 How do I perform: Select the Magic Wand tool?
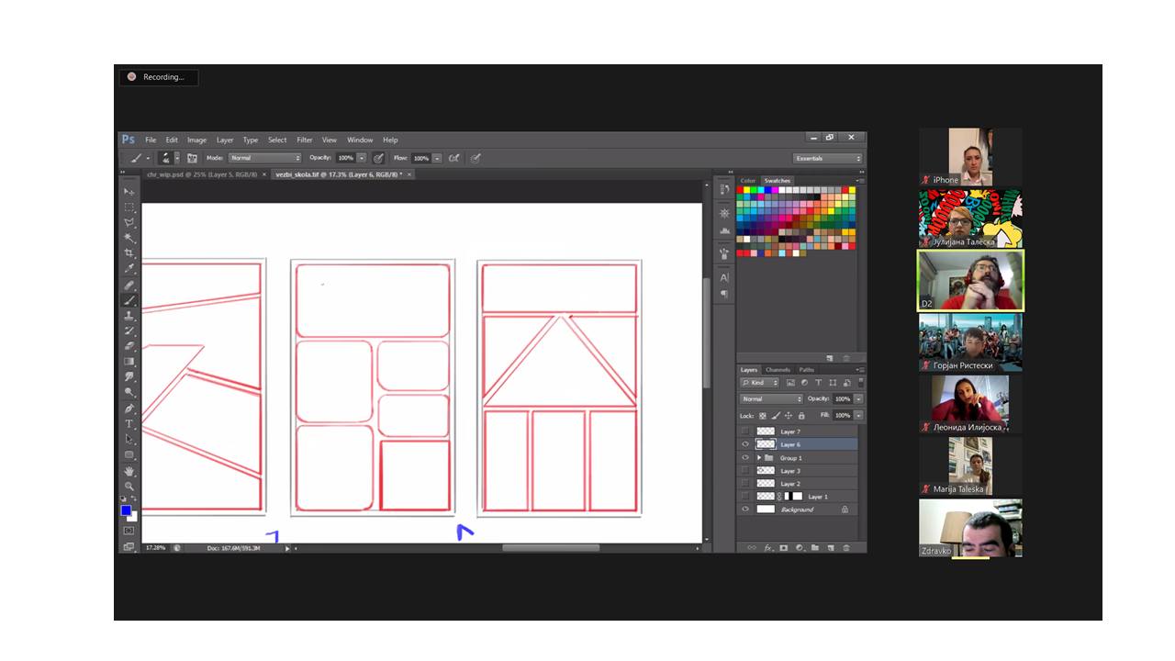[x=129, y=237]
